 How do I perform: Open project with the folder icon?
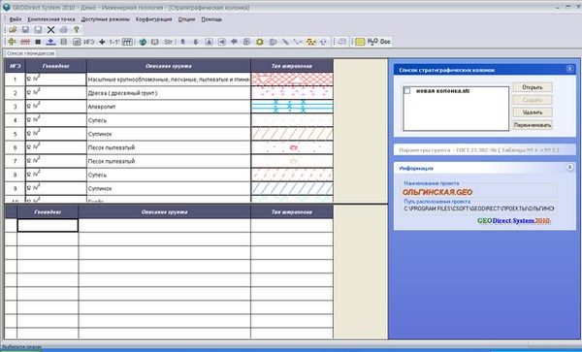pyautogui.click(x=13, y=30)
